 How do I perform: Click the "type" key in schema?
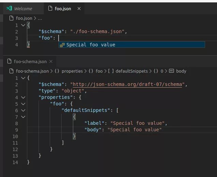pyautogui.click(x=47, y=91)
